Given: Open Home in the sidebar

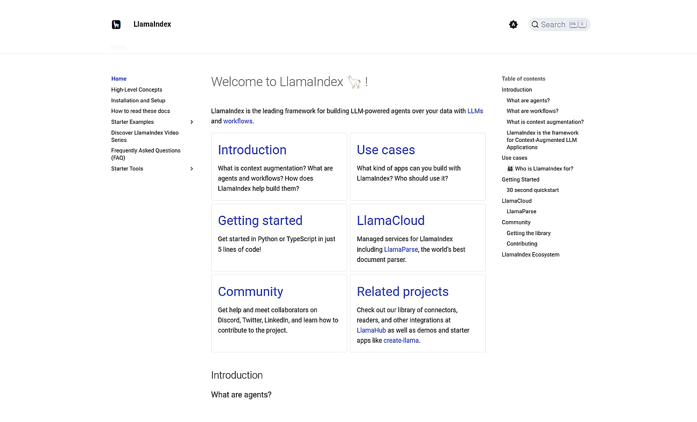Looking at the screenshot, I should coord(119,79).
